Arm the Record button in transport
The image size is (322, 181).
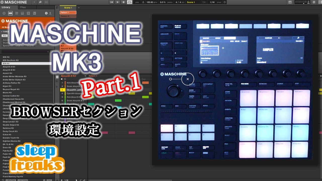(x=124, y=2)
